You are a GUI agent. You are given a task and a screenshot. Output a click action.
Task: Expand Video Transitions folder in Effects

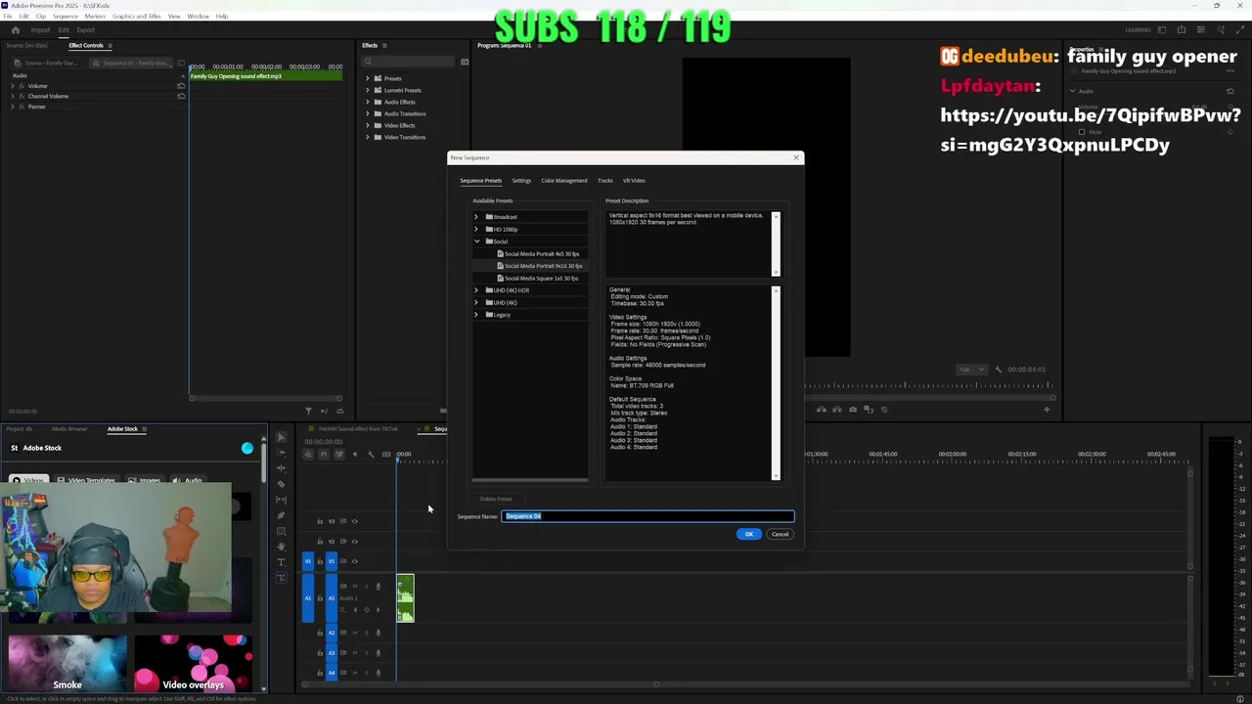[x=367, y=137]
